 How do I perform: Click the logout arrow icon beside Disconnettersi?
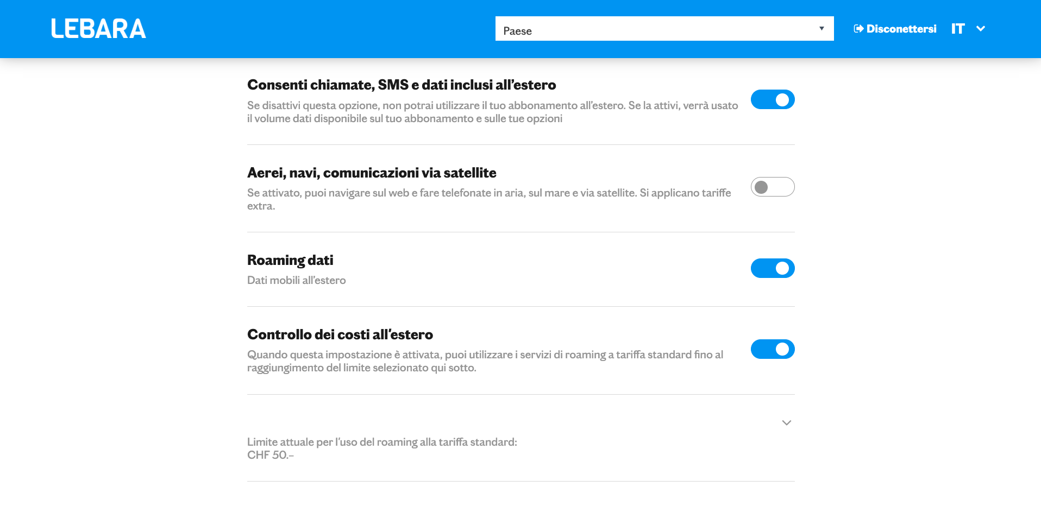(858, 29)
